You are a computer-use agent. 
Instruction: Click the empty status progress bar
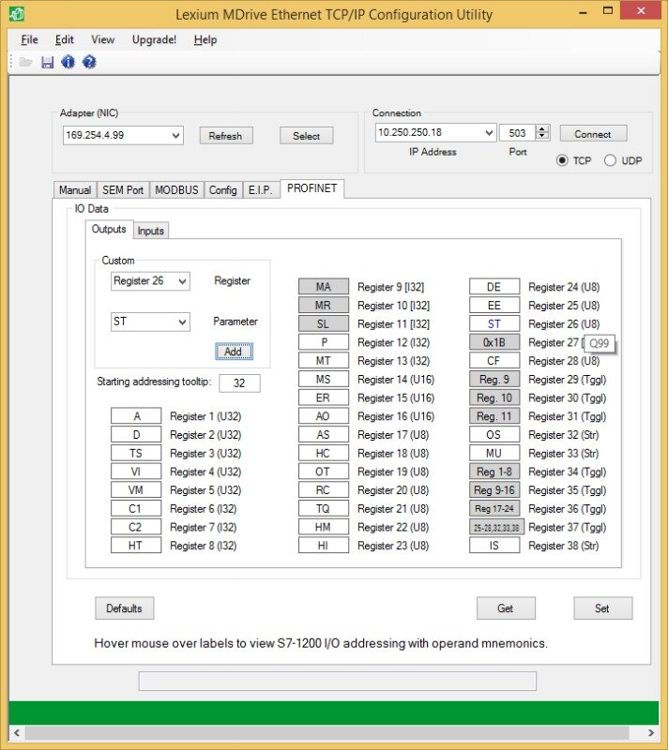pos(338,681)
